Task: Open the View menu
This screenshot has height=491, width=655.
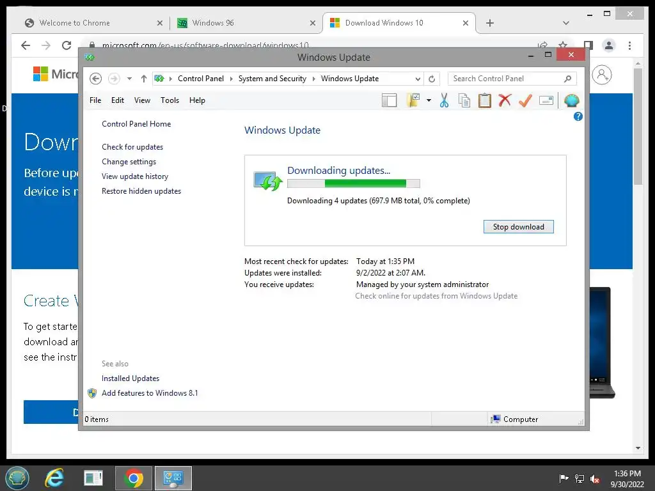Action: coord(142,100)
